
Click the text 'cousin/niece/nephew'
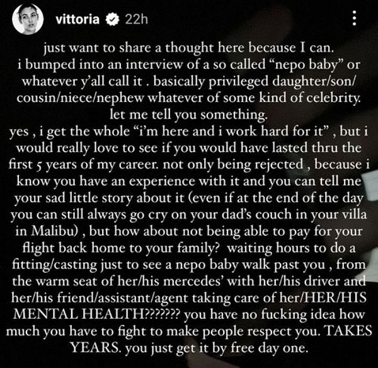coord(81,98)
